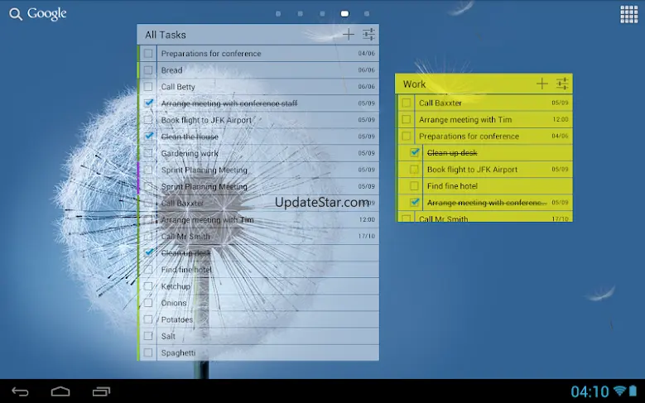
Task: Open the Work widget title
Action: click(414, 84)
